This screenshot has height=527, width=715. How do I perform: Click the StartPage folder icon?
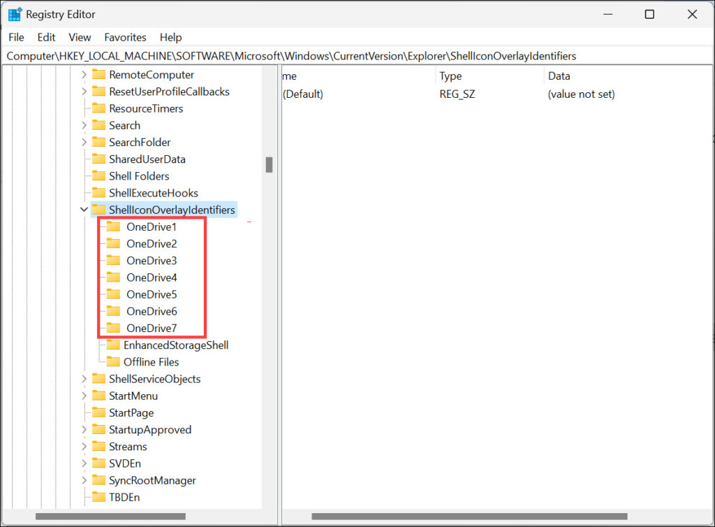click(x=99, y=412)
